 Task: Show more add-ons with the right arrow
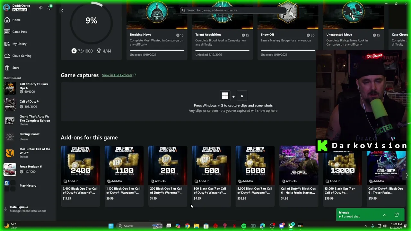[x=407, y=175]
